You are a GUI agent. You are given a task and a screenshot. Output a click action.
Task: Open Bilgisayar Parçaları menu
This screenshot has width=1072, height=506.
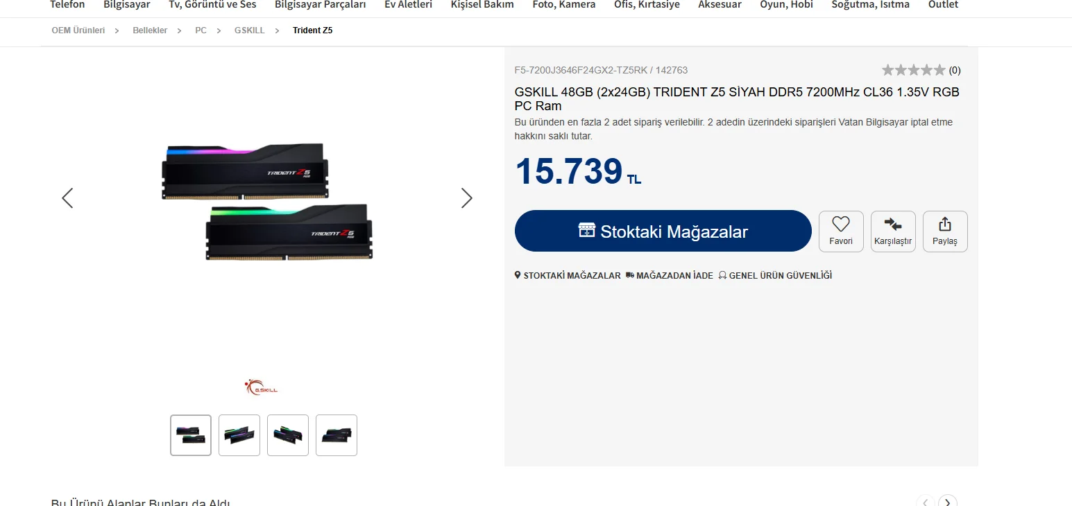point(320,5)
